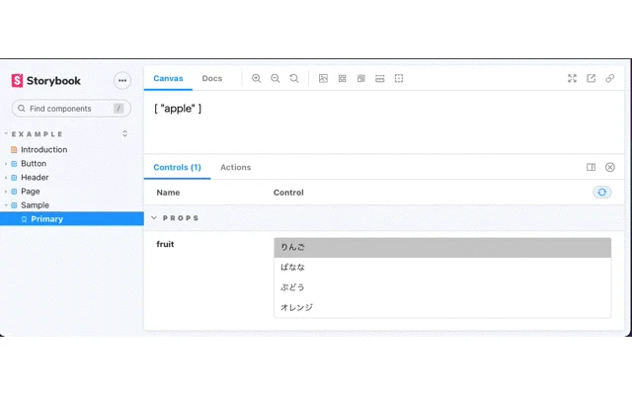Toggle the measure tool
Screen dimensions: 632x395
pyautogui.click(x=379, y=79)
